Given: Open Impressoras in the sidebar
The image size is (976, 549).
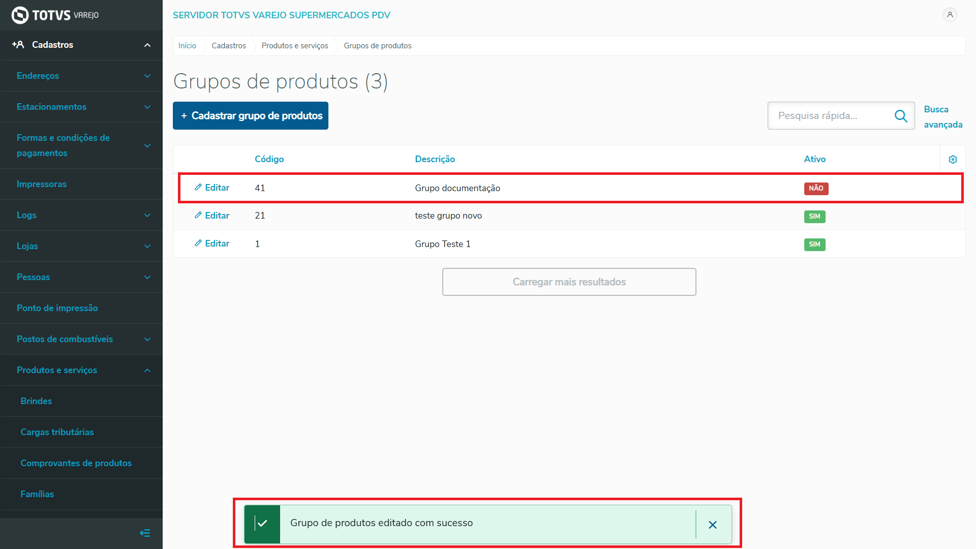Looking at the screenshot, I should pyautogui.click(x=42, y=184).
